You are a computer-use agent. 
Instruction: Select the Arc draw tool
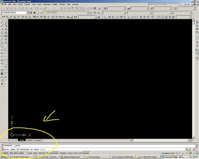pos(2,39)
